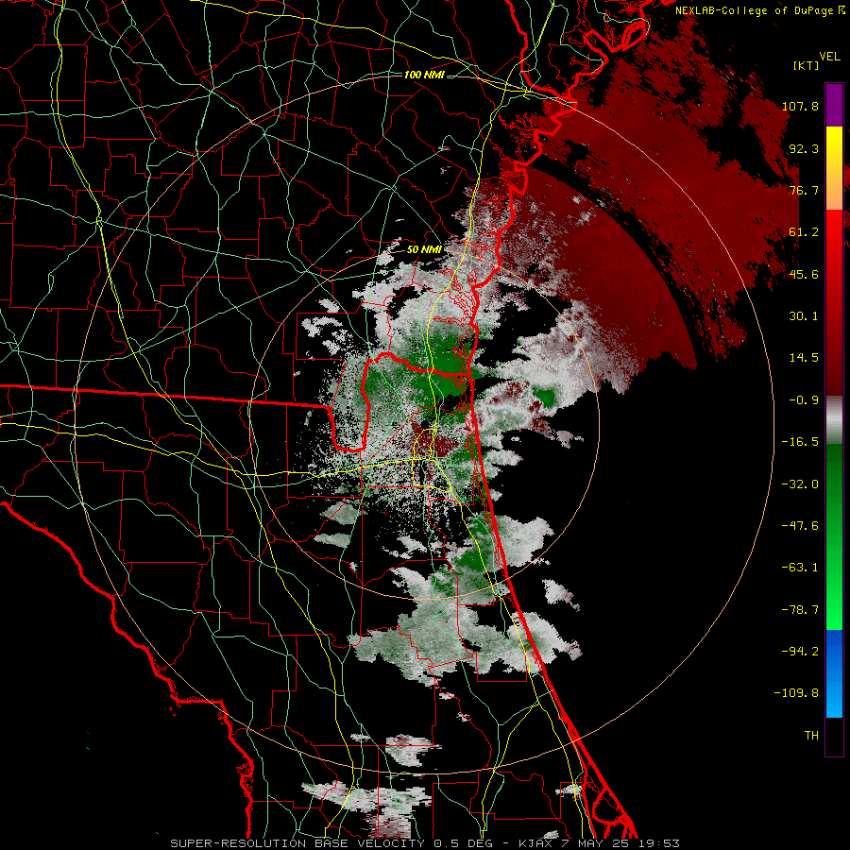Click the 92.3 value on velocity scale
The image size is (850, 850).
pos(804,148)
